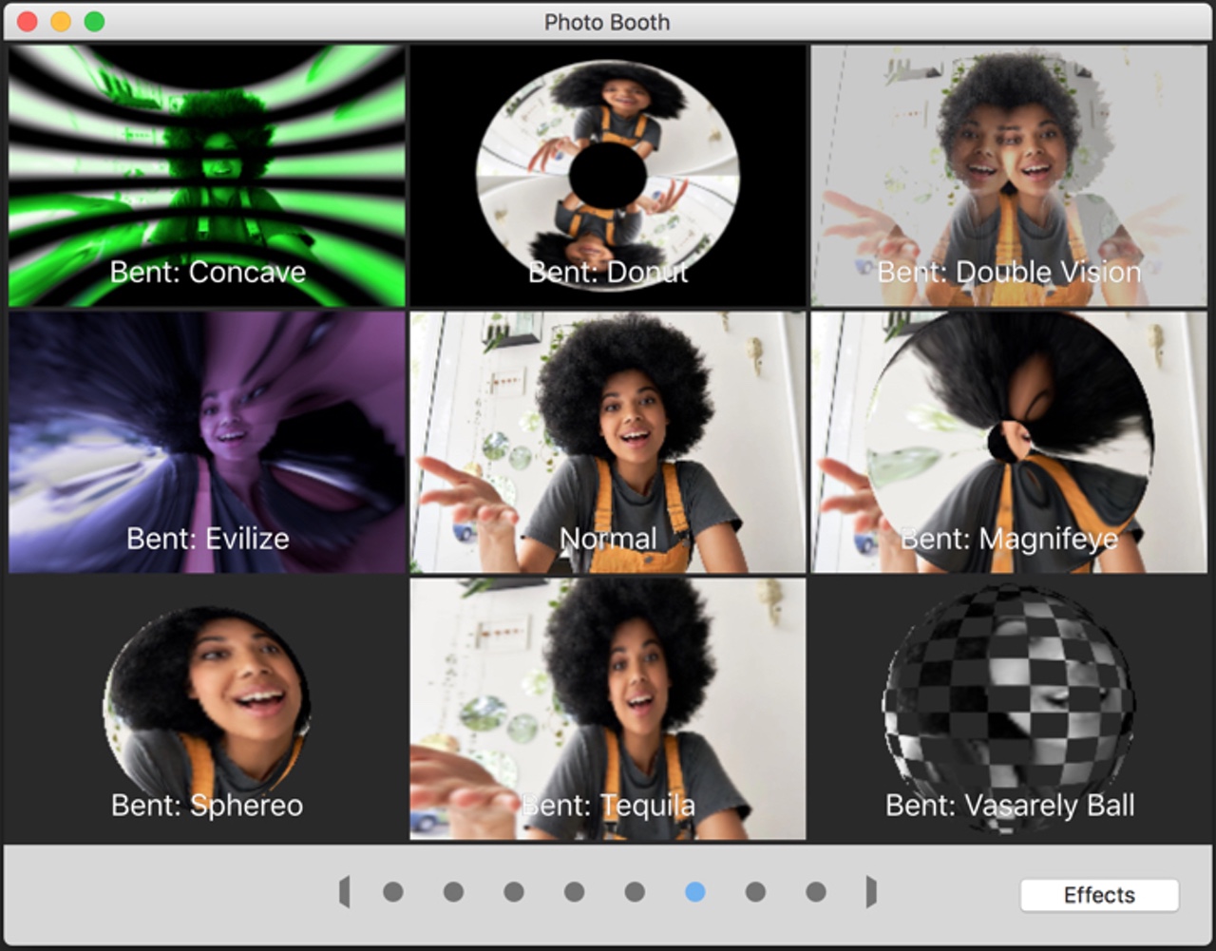The width and height of the screenshot is (1216, 951).
Task: Click the highlighted blue page dot
Action: tap(695, 892)
